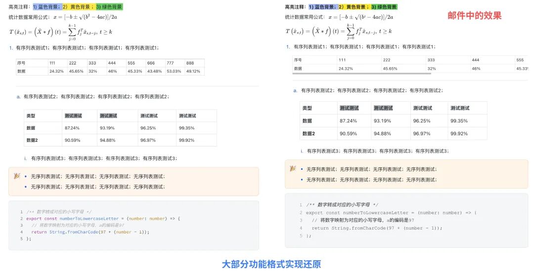Image resolution: width=534 pixels, height=274 pixels.
Task: Click list item 'i. 有序列表测试3' in left document
Action: (x=100, y=158)
